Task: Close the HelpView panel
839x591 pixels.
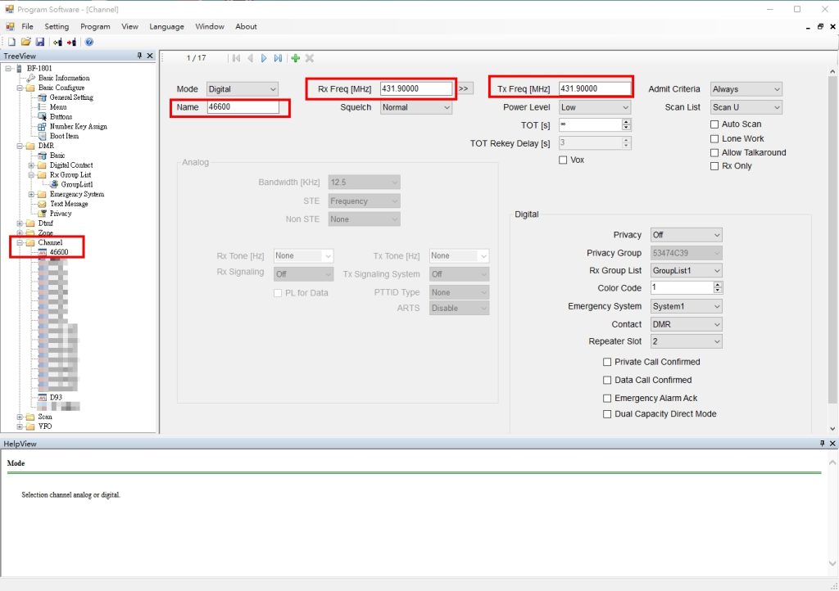Action: pos(832,444)
